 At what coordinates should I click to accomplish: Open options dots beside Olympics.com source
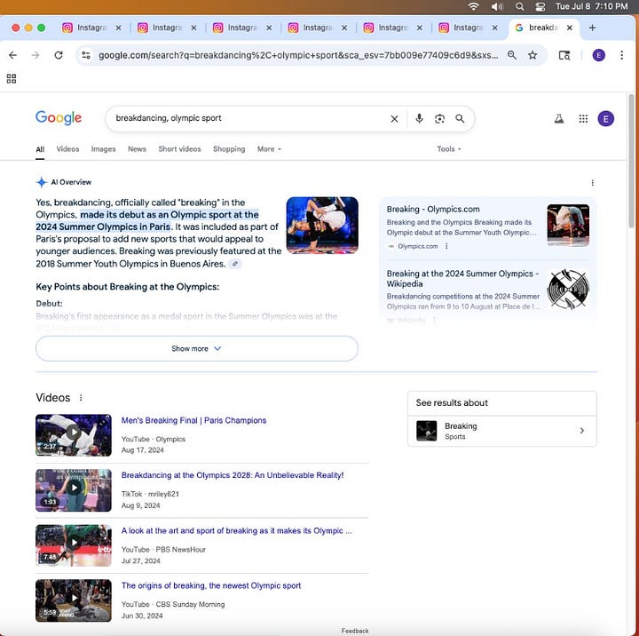point(446,246)
